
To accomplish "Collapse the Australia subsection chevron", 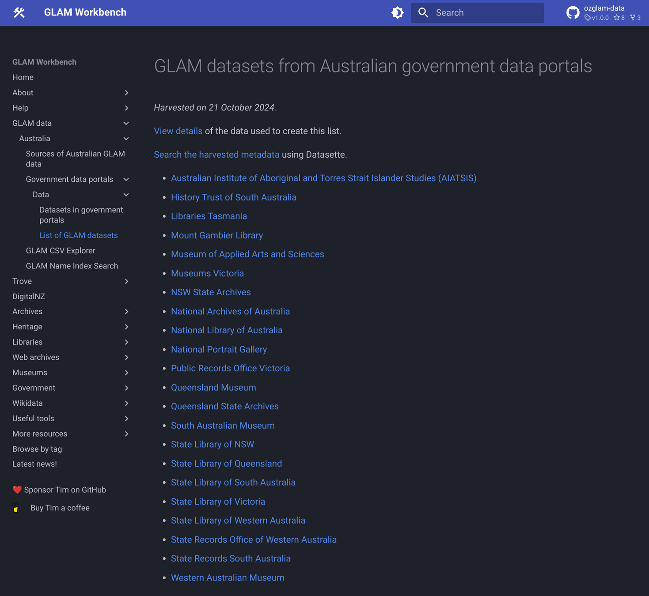I will click(x=126, y=139).
